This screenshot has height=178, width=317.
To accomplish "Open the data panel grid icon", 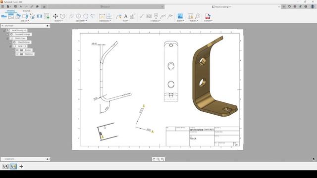I will point(2,6).
